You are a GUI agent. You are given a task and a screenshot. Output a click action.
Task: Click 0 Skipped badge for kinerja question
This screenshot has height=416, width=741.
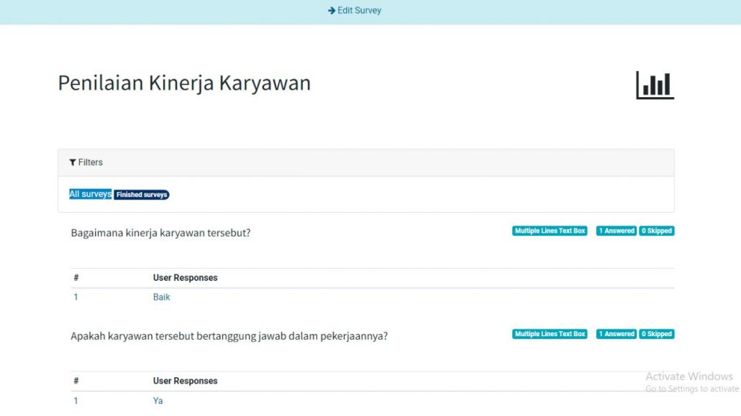(x=656, y=231)
